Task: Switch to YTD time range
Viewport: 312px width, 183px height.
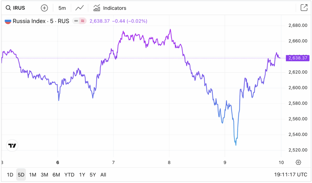Action: coord(69,175)
